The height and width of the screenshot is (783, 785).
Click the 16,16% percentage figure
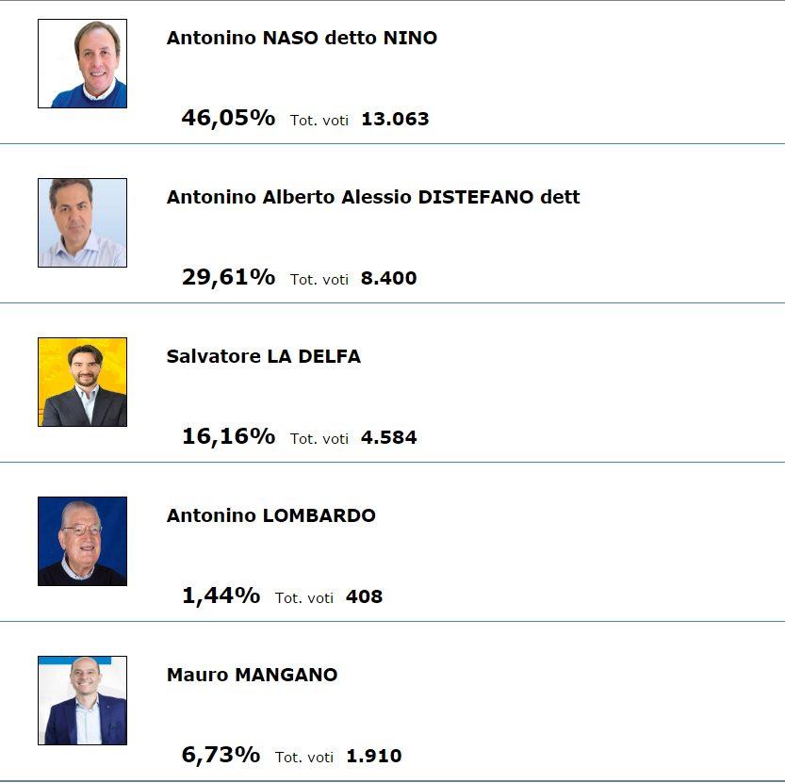coord(228,436)
